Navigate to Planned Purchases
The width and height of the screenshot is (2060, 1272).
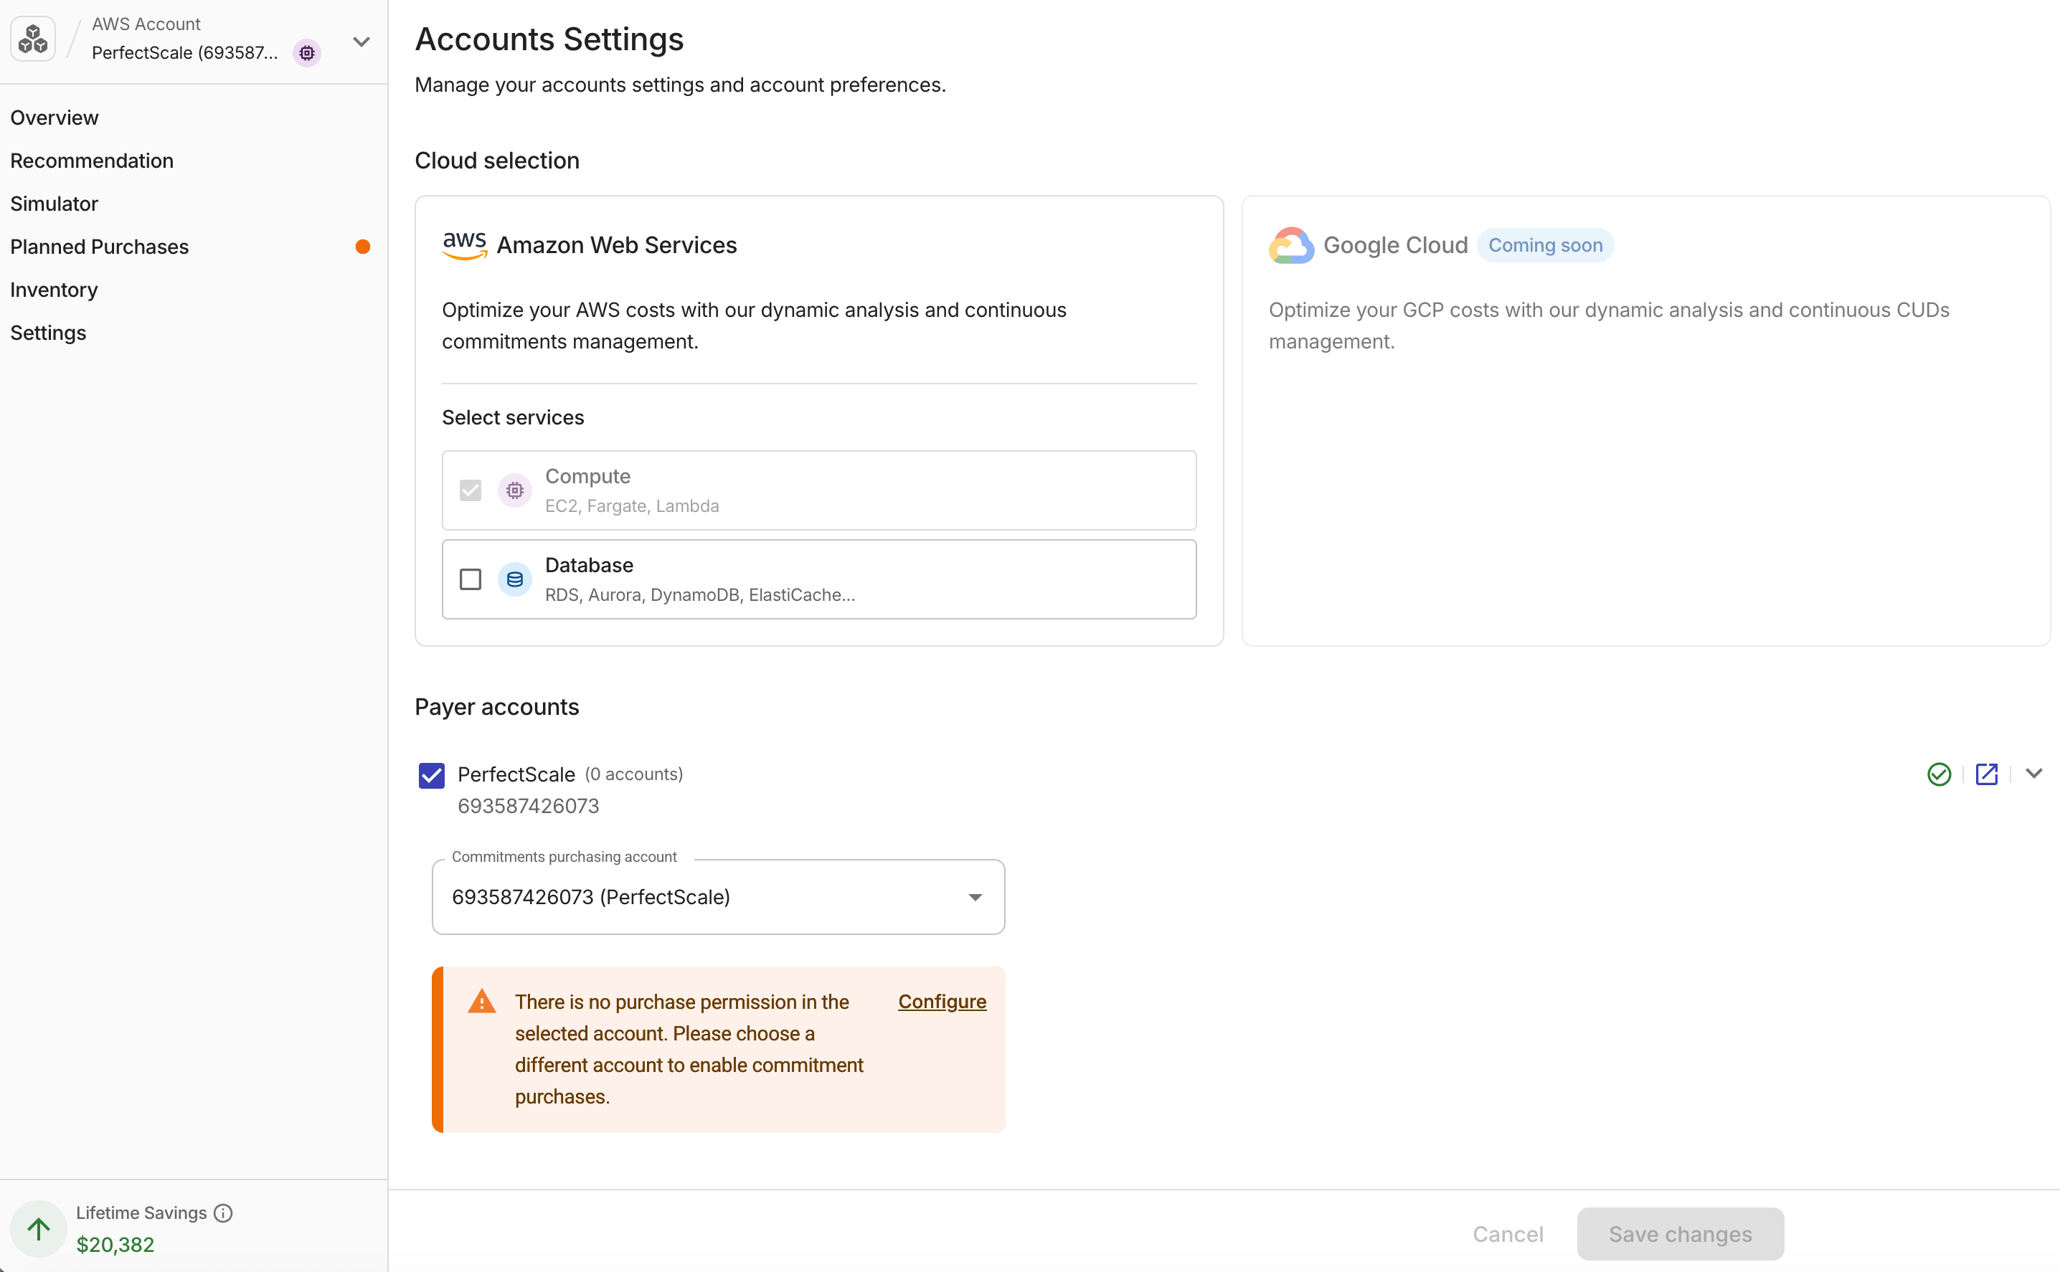pyautogui.click(x=99, y=247)
